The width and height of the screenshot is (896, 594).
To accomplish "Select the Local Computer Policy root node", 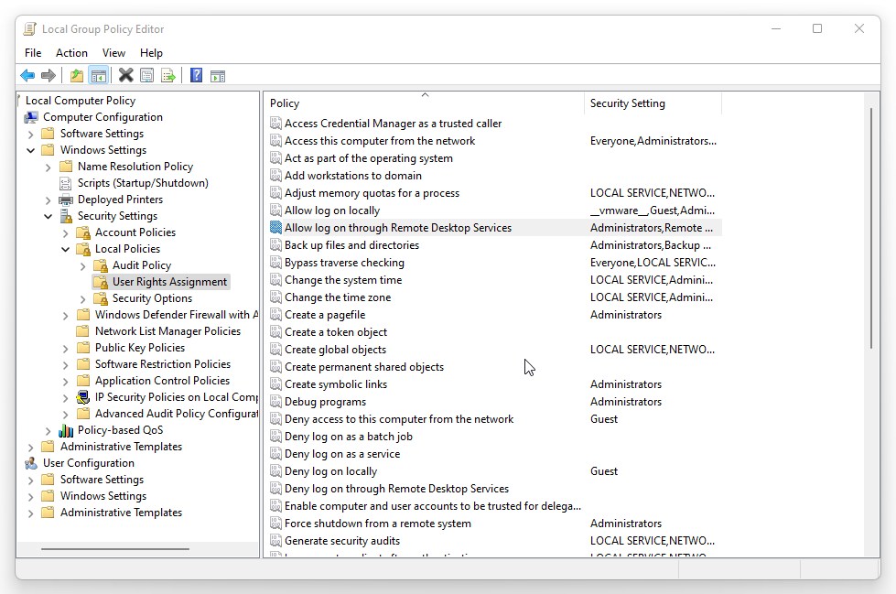I will [x=81, y=101].
